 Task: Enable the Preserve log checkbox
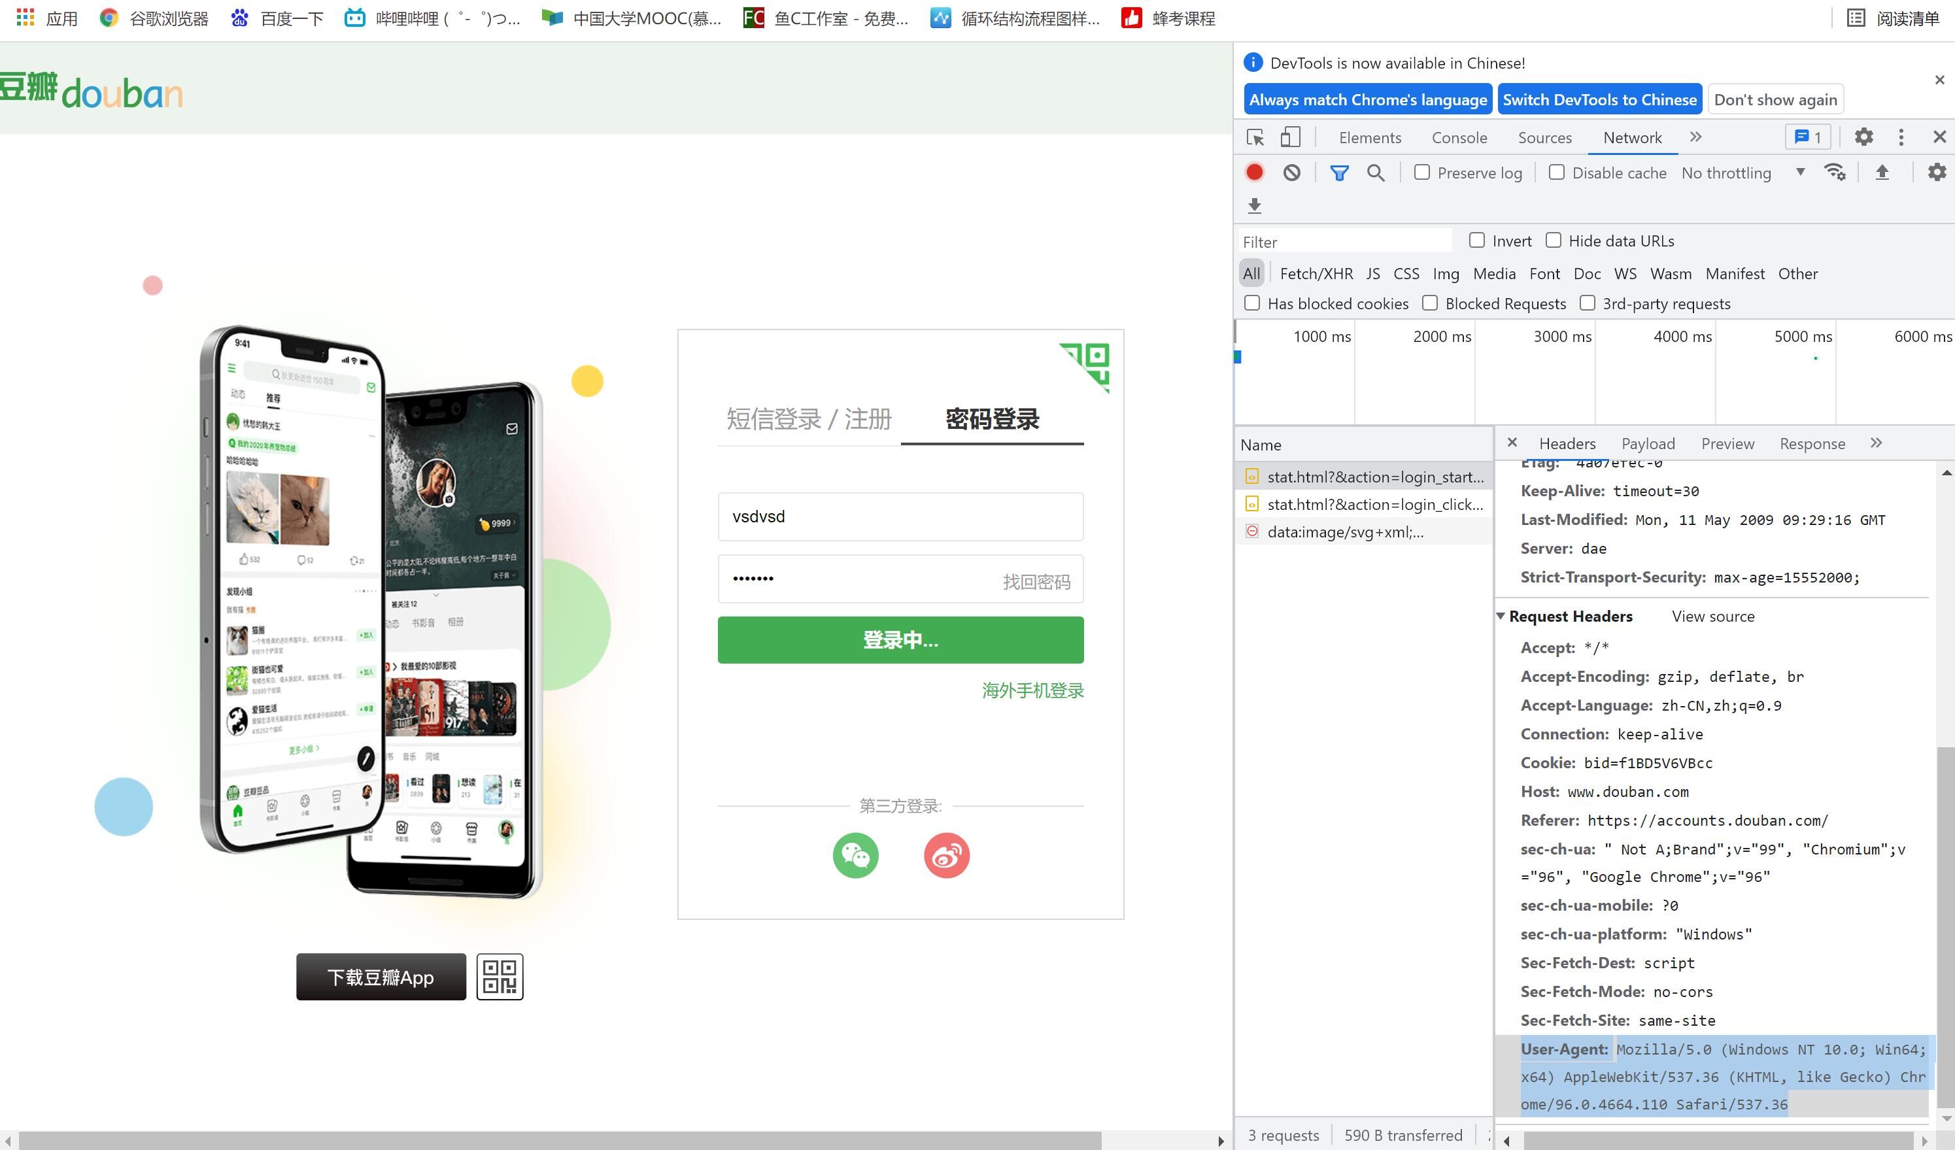point(1422,172)
